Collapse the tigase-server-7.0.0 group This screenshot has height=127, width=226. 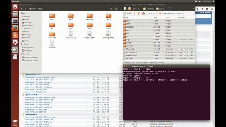tap(23, 75)
